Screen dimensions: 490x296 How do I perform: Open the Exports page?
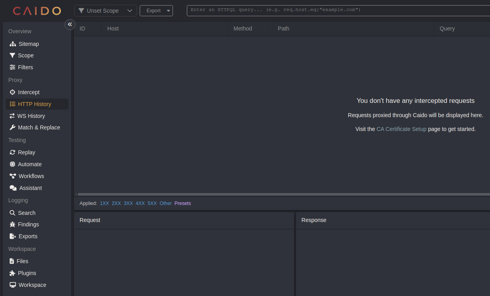click(37, 236)
